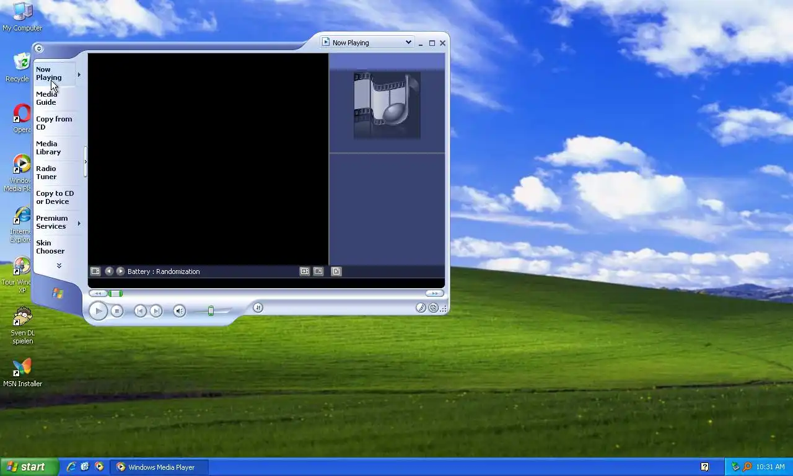Click the album art film and note thumbnail
The image size is (793, 476).
387,105
